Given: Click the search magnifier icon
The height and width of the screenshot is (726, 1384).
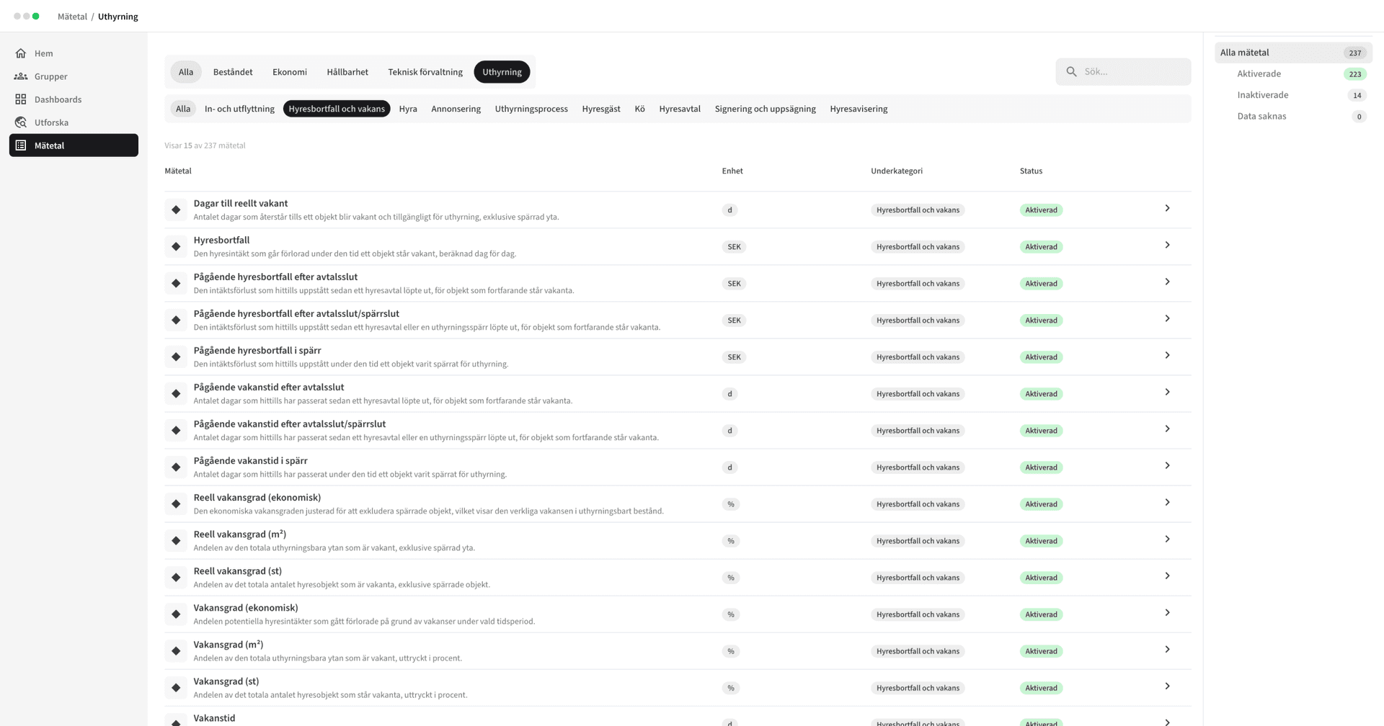Looking at the screenshot, I should (x=1072, y=71).
